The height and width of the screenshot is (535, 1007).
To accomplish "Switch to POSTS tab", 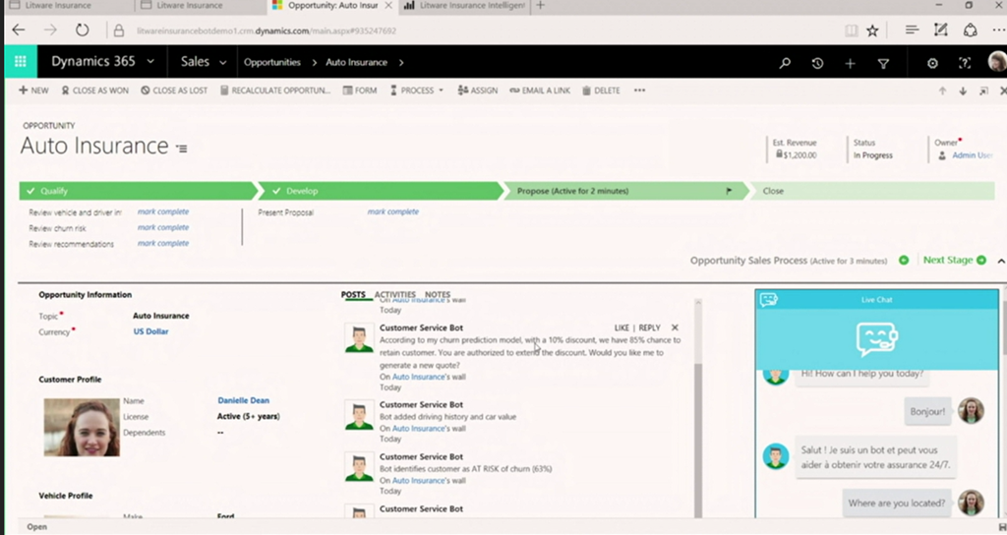I will point(353,294).
